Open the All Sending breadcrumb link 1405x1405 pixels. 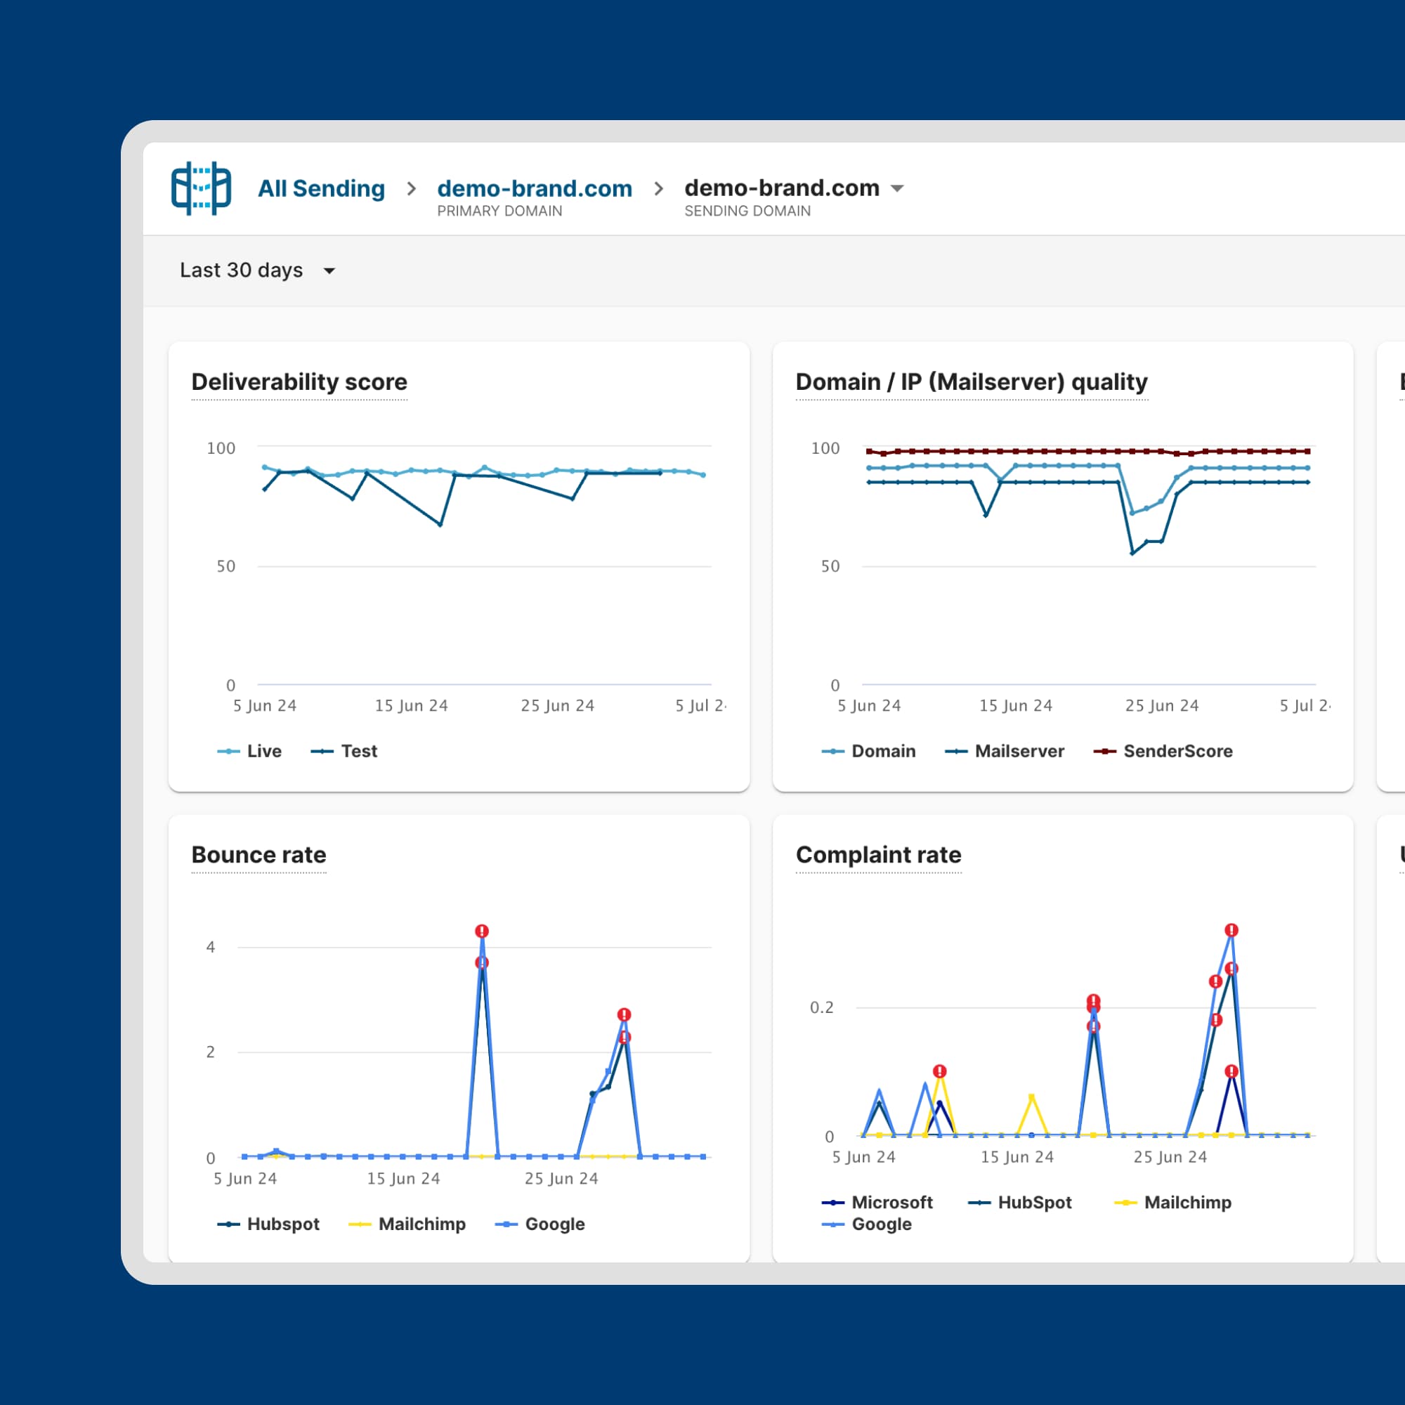coord(321,189)
